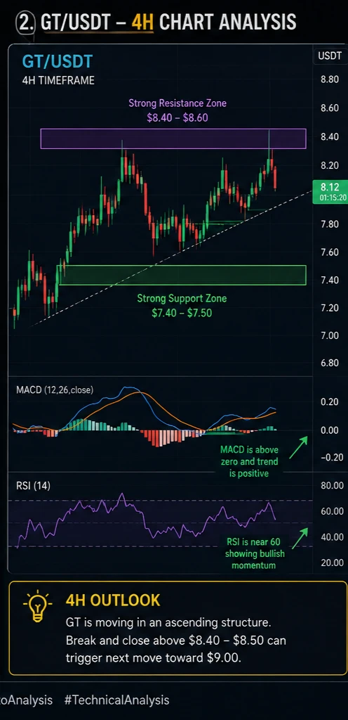
Task: Select the purple Strong Resistance Zone rectangle
Action: click(173, 139)
